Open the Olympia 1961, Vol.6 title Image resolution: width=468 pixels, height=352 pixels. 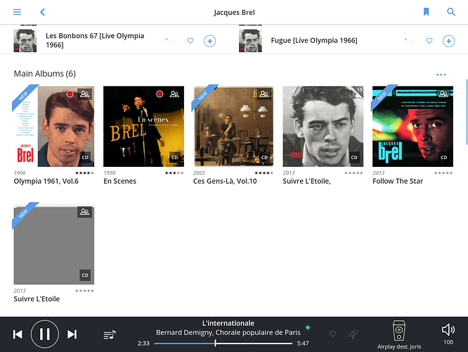pos(46,181)
